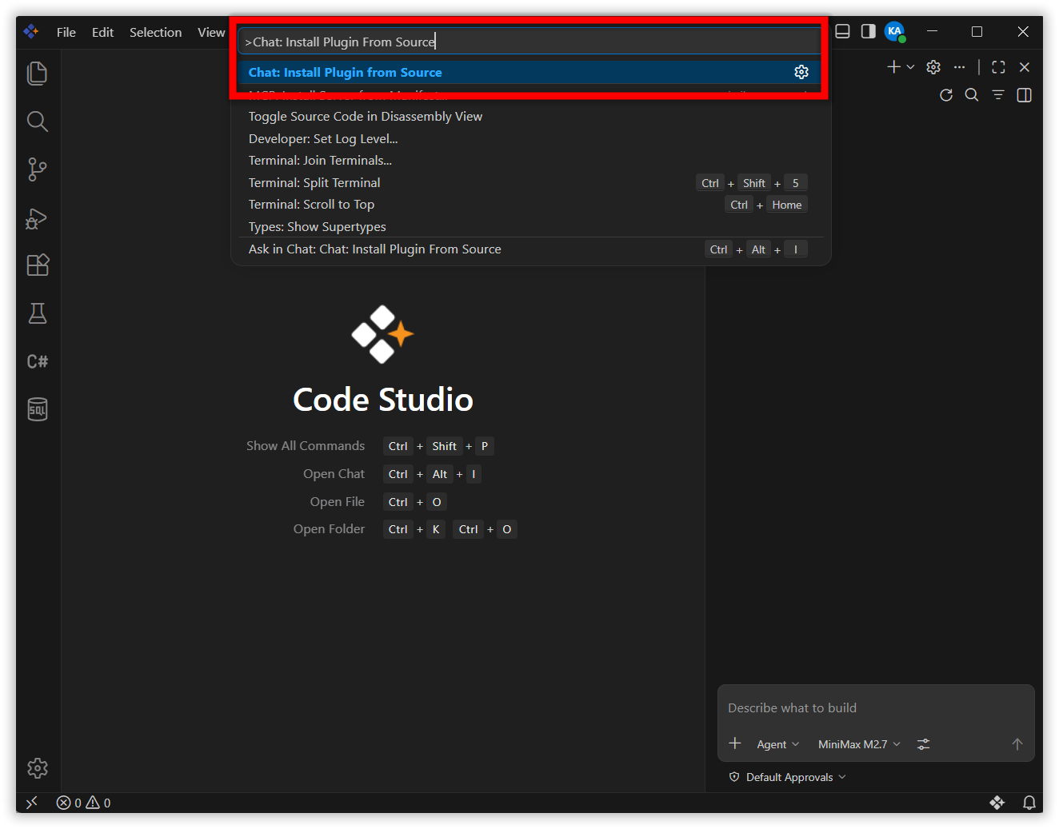Image resolution: width=1059 pixels, height=829 pixels.
Task: Open the Explorer view in activity bar
Action: pyautogui.click(x=38, y=74)
